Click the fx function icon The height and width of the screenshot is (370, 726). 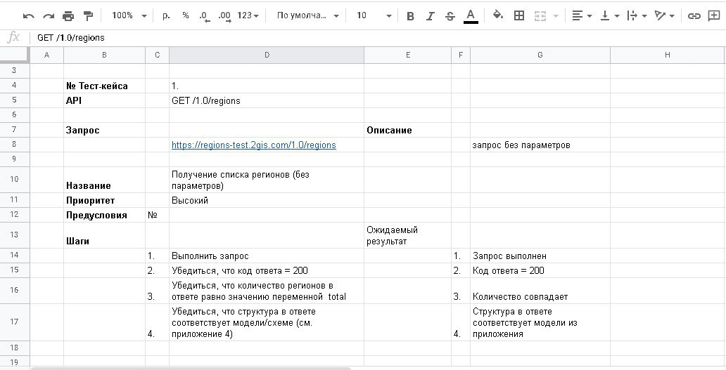pyautogui.click(x=14, y=37)
